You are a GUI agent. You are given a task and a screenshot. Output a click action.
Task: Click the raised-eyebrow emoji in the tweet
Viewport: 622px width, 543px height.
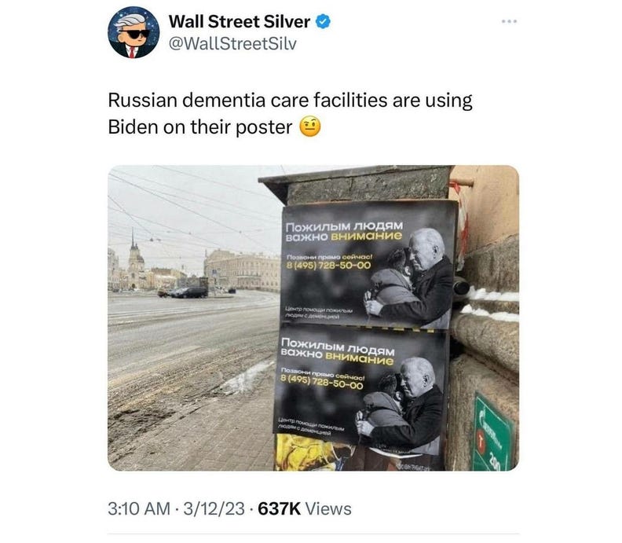coord(310,127)
